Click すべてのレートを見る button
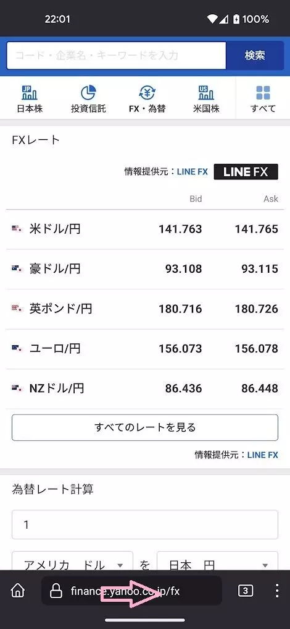Screen dimensions: 290x629 145,427
